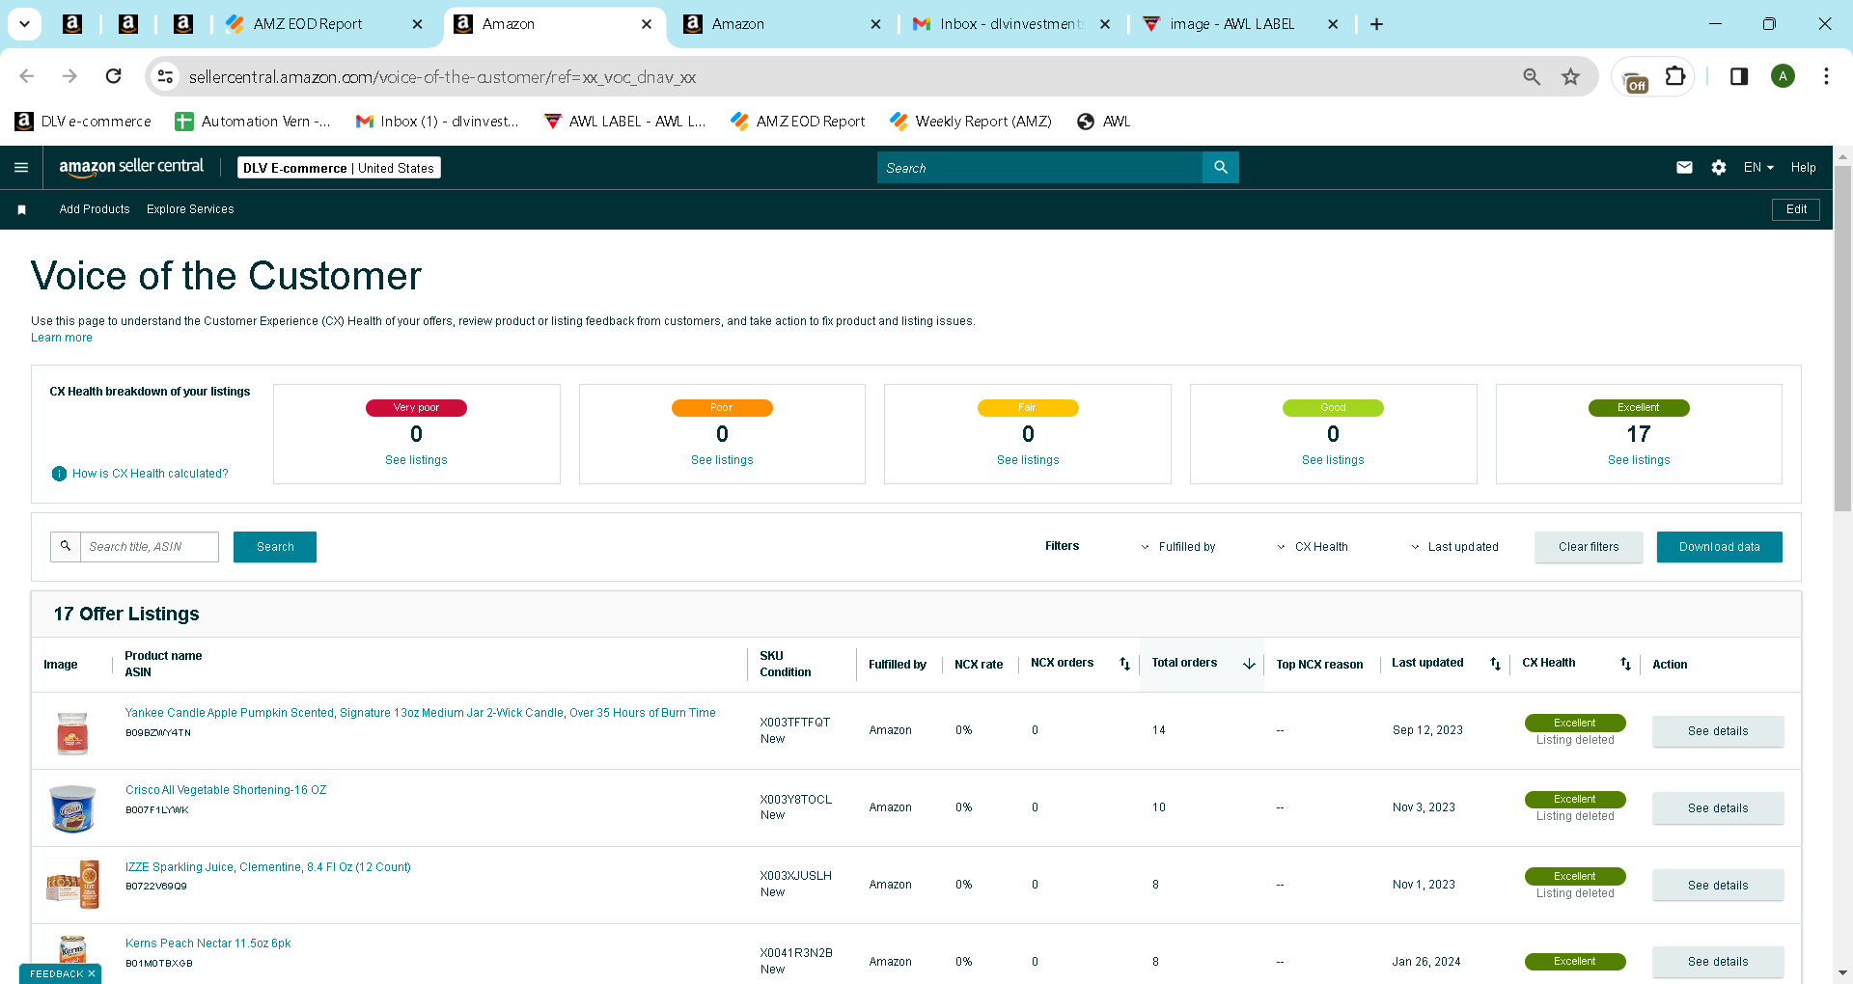Image resolution: width=1853 pixels, height=984 pixels.
Task: See listings under Fair
Action: (x=1028, y=460)
